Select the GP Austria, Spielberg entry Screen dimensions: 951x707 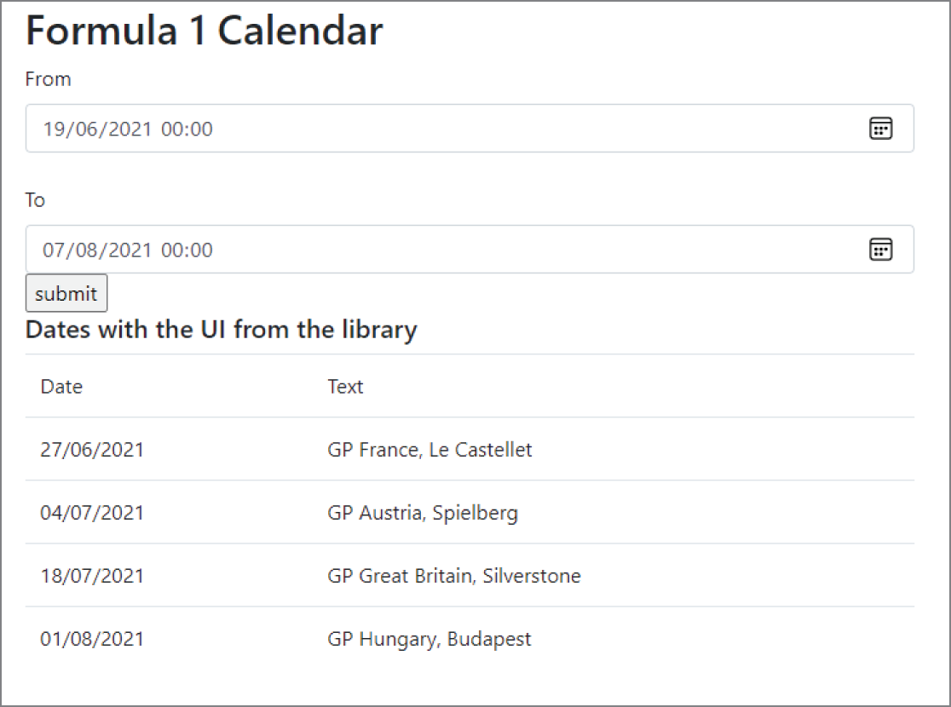click(424, 513)
